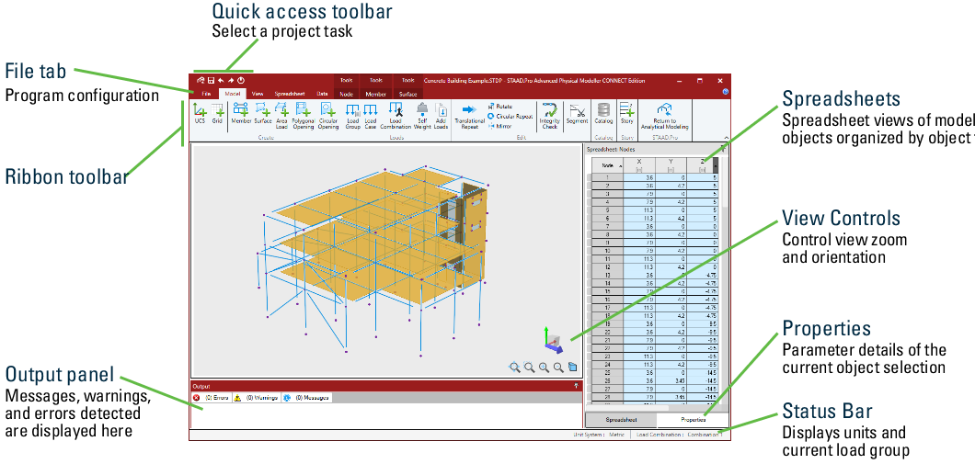Create a new Load Case
Screen dimensions: 975x464
click(371, 116)
